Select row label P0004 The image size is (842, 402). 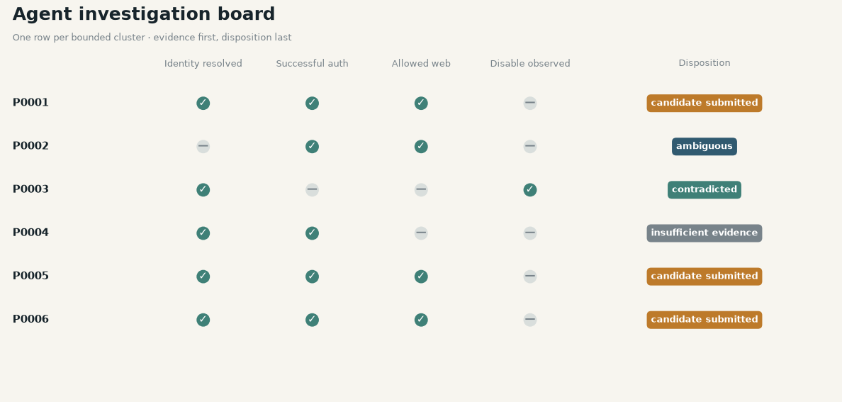(30, 233)
